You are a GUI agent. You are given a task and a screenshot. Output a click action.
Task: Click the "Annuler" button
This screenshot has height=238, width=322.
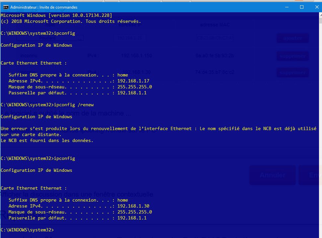point(272,175)
